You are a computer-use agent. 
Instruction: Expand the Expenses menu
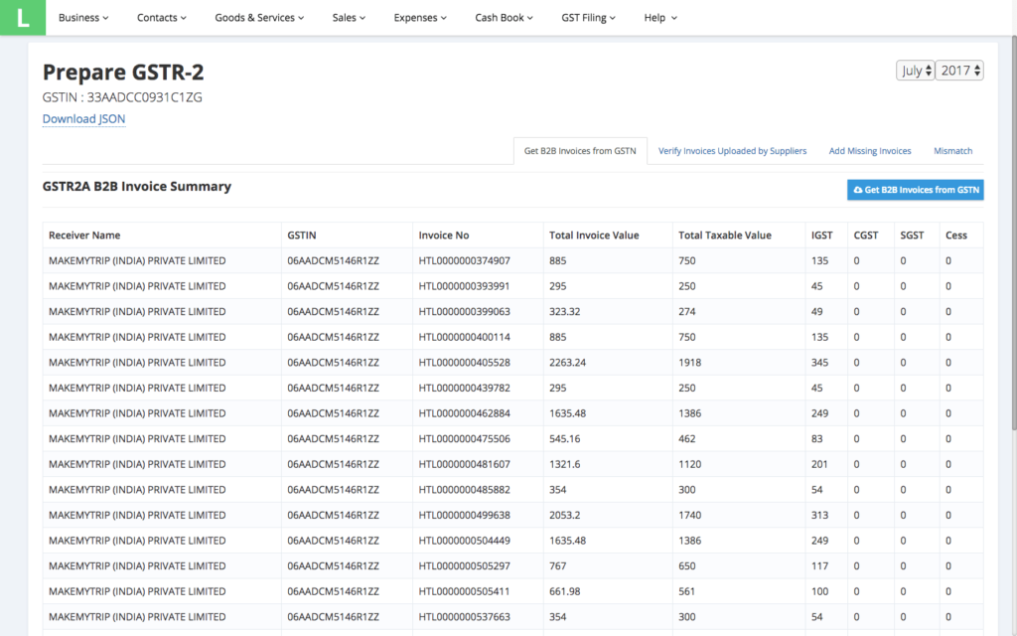coord(420,18)
